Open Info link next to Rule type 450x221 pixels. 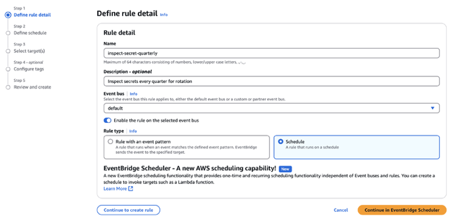pos(133,131)
